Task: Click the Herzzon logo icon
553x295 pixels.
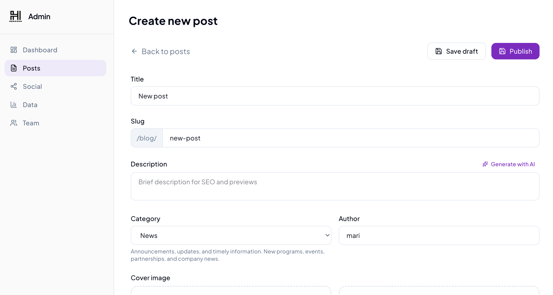Action: click(x=15, y=16)
